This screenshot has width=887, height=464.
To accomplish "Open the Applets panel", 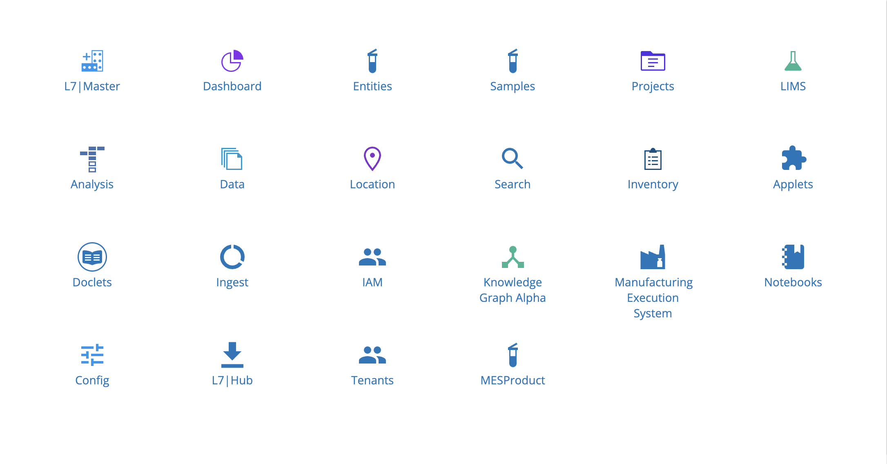I will point(794,168).
